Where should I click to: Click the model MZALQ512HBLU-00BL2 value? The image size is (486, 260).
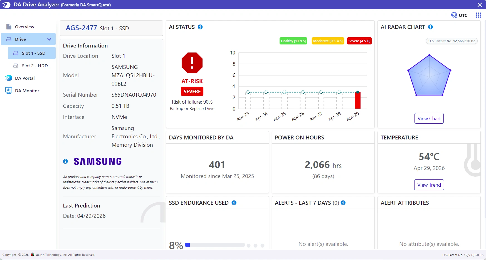133,75
